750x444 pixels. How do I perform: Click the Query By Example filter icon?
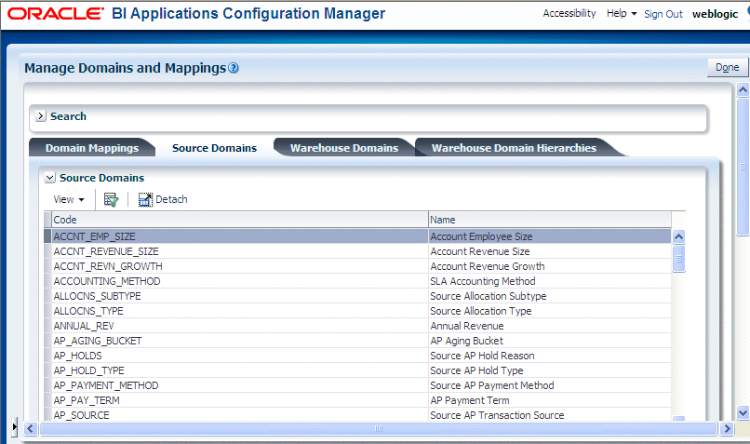point(111,199)
